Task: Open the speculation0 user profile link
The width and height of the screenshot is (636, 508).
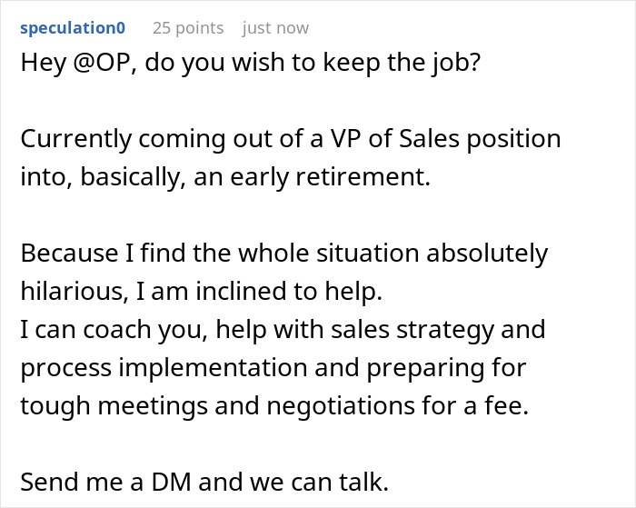Action: click(x=73, y=27)
